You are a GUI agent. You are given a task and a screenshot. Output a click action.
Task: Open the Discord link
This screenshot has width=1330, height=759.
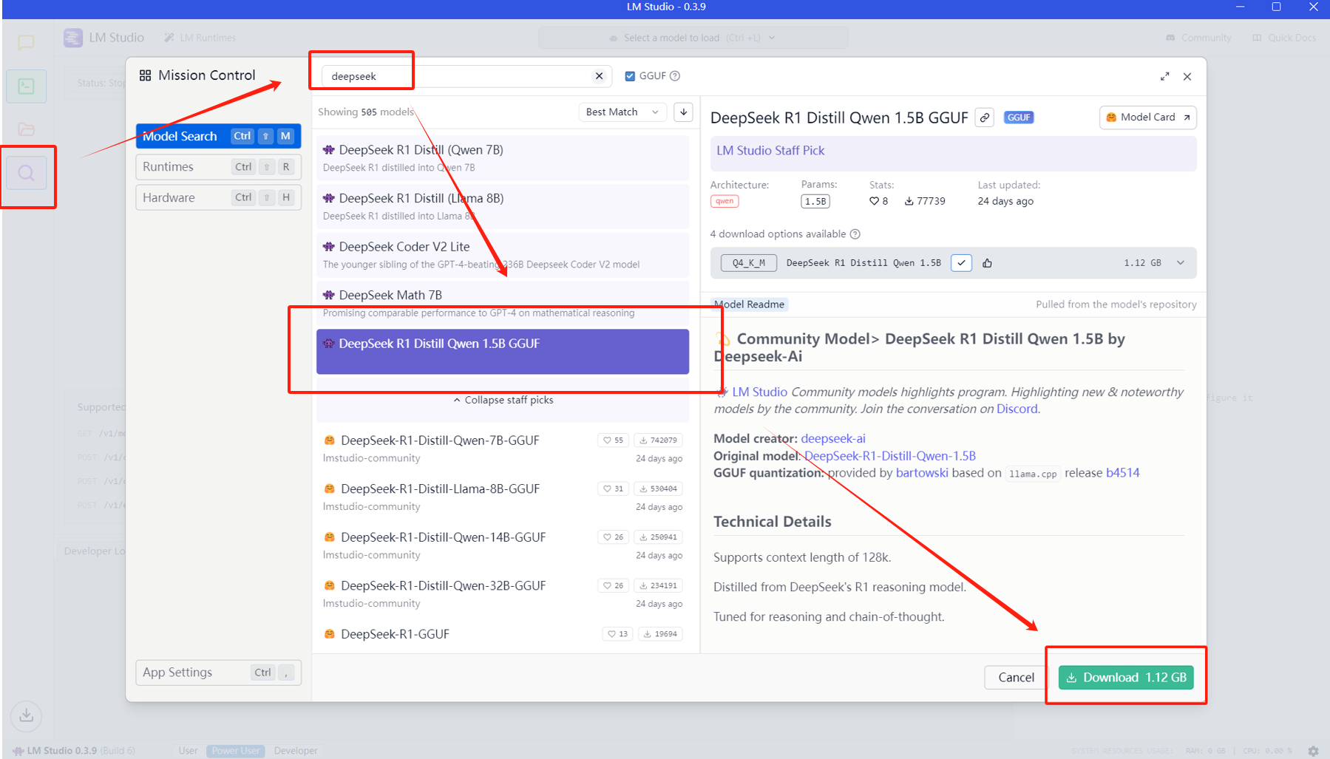[x=1017, y=409]
